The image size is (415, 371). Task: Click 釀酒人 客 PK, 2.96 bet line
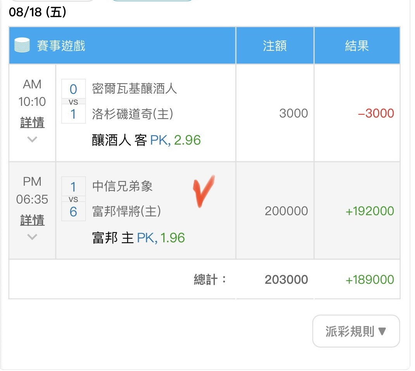(146, 140)
